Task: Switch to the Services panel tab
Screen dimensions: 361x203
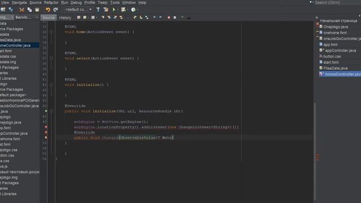Action: pyautogui.click(x=23, y=17)
